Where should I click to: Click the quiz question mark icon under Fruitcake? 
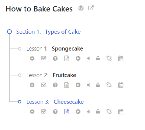coord(55,85)
